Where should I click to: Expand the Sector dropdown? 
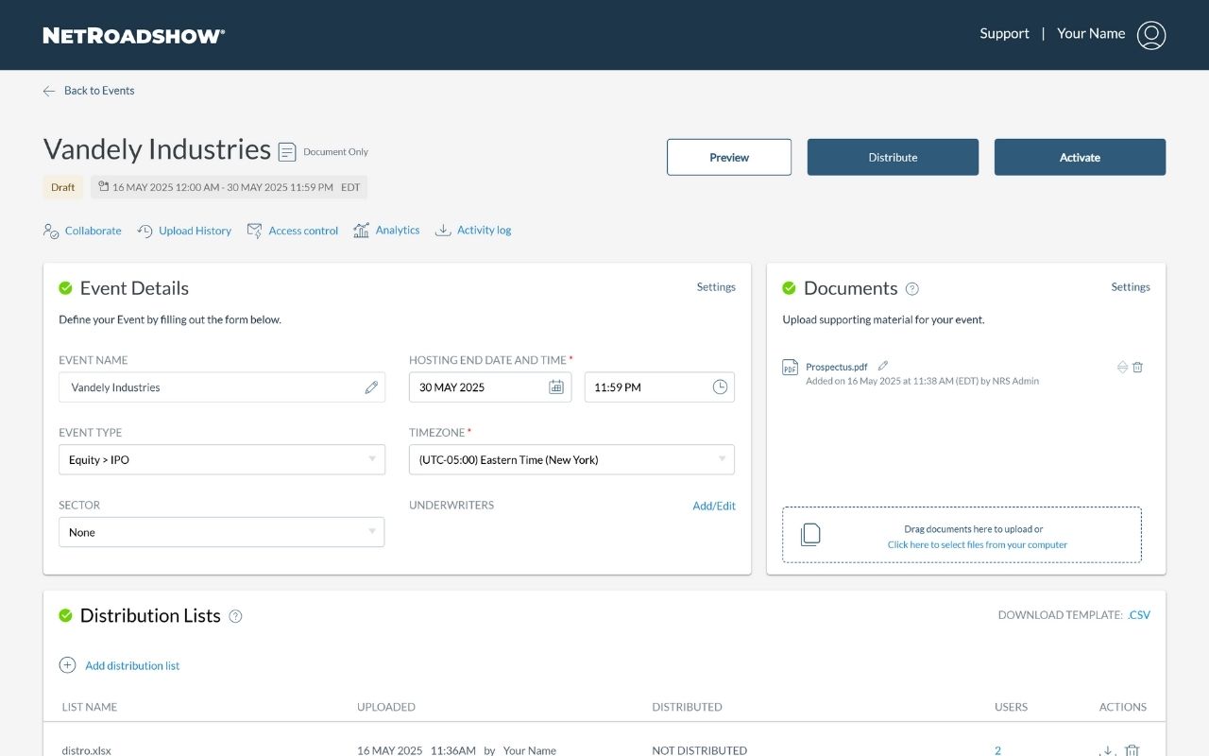pyautogui.click(x=221, y=532)
